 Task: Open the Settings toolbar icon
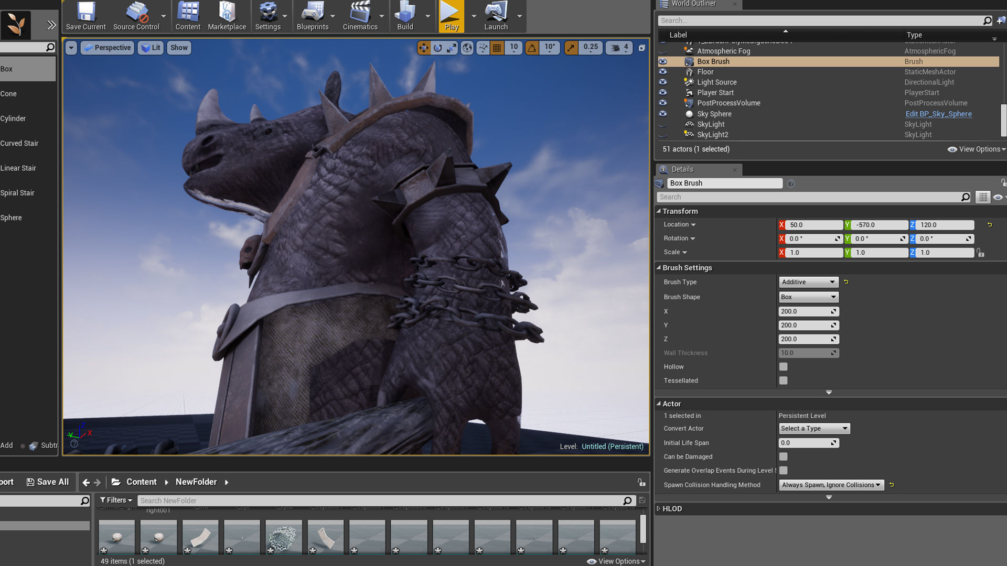pyautogui.click(x=267, y=16)
